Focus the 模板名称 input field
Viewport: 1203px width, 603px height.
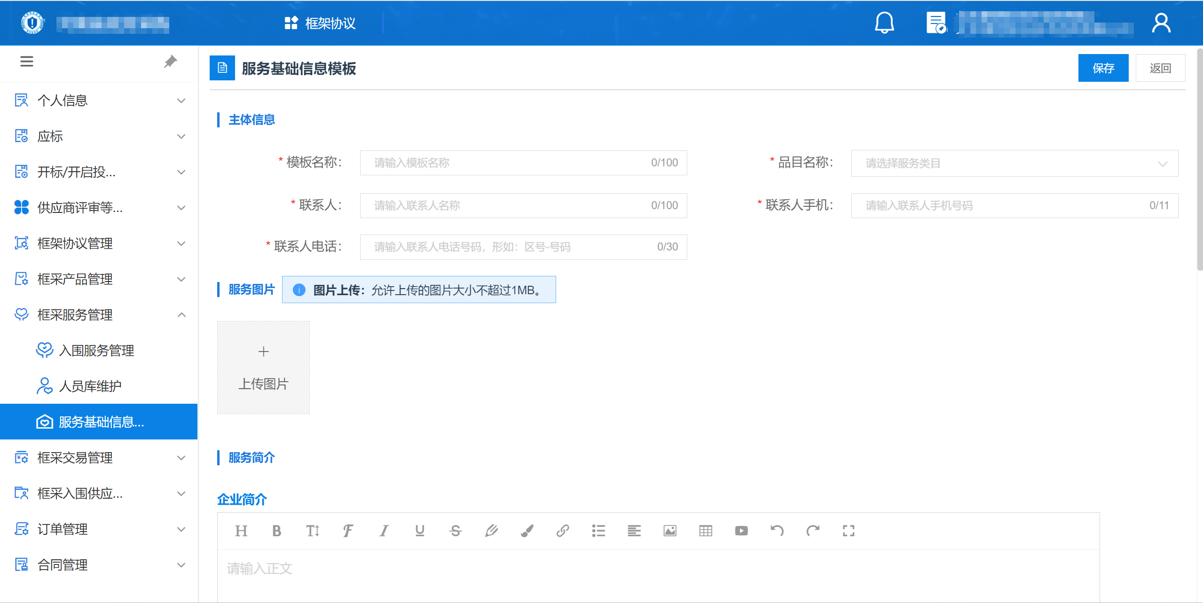(x=523, y=163)
